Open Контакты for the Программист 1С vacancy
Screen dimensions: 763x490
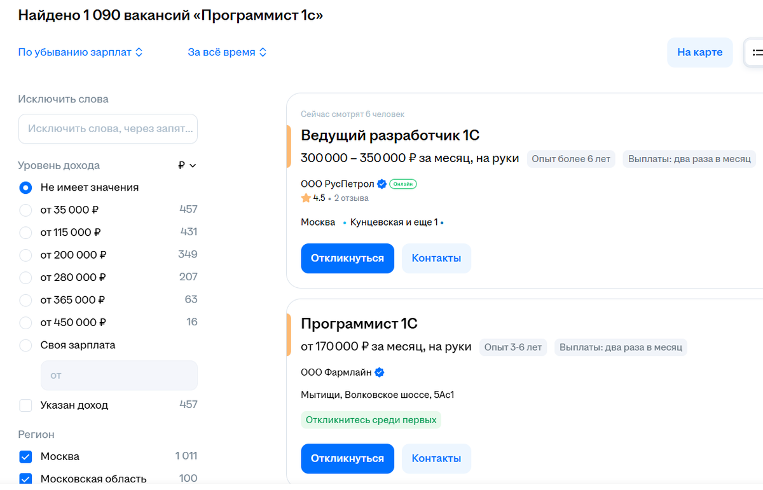click(x=436, y=458)
